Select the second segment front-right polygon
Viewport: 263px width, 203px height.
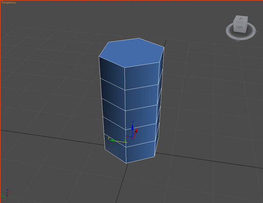pyautogui.click(x=142, y=97)
